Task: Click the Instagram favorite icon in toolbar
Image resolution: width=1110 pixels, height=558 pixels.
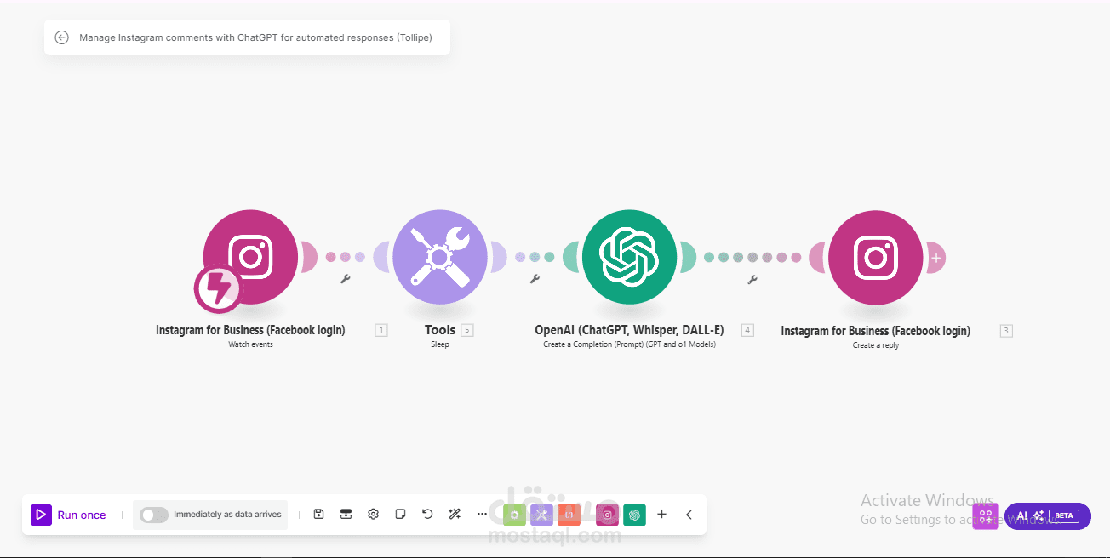Action: click(607, 515)
